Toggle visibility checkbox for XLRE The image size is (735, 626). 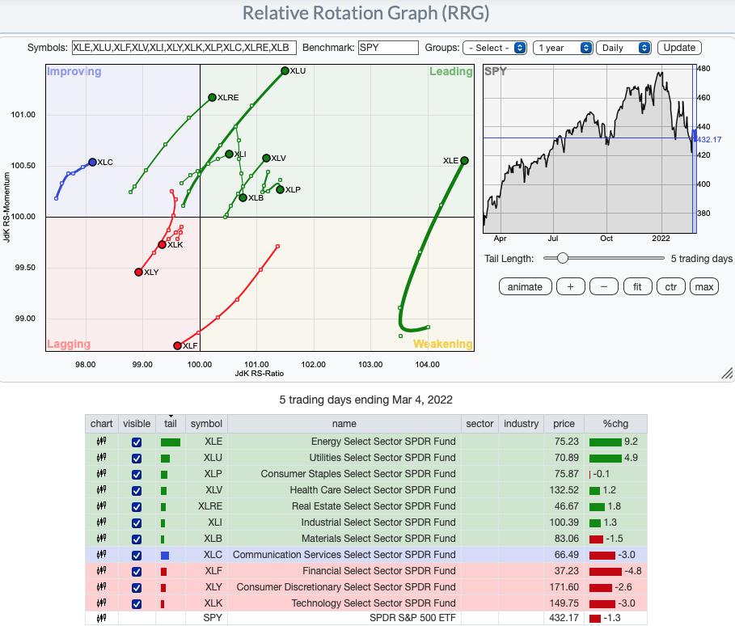point(136,506)
